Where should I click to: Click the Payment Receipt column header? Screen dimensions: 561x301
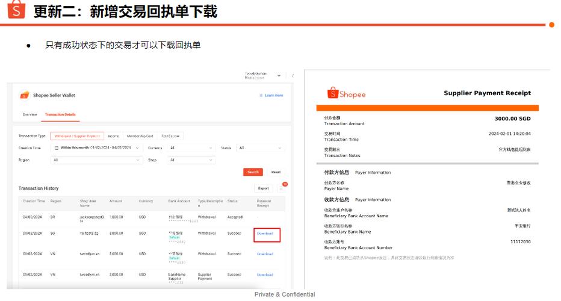(264, 203)
